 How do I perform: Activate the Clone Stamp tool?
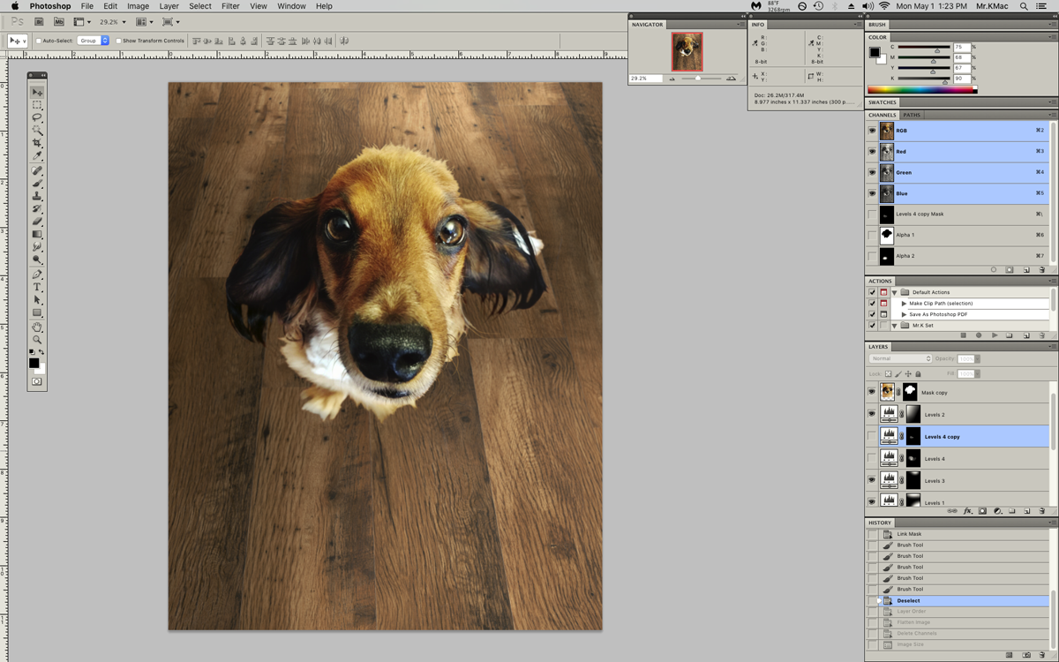coord(37,196)
